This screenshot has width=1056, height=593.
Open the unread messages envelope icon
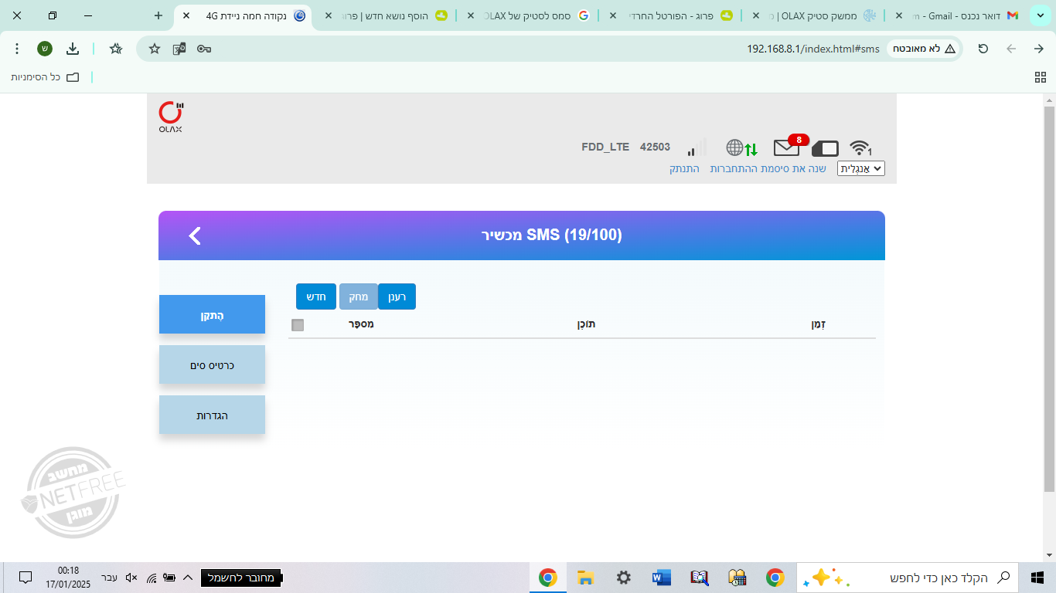(x=786, y=147)
